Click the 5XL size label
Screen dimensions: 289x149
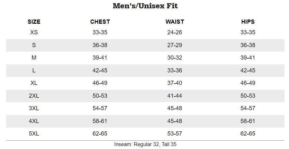(34, 134)
